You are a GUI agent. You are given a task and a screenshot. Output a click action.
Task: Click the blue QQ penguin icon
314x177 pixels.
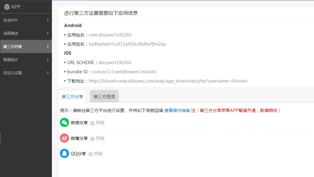64,153
